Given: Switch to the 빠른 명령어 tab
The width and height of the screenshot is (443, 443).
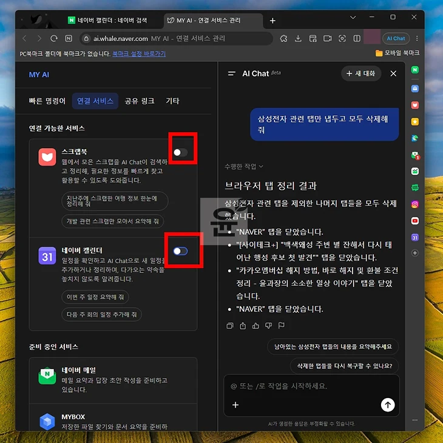Looking at the screenshot, I should click(47, 101).
